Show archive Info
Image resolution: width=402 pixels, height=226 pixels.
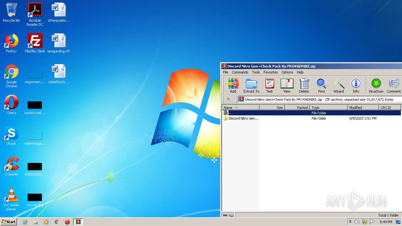tap(356, 86)
